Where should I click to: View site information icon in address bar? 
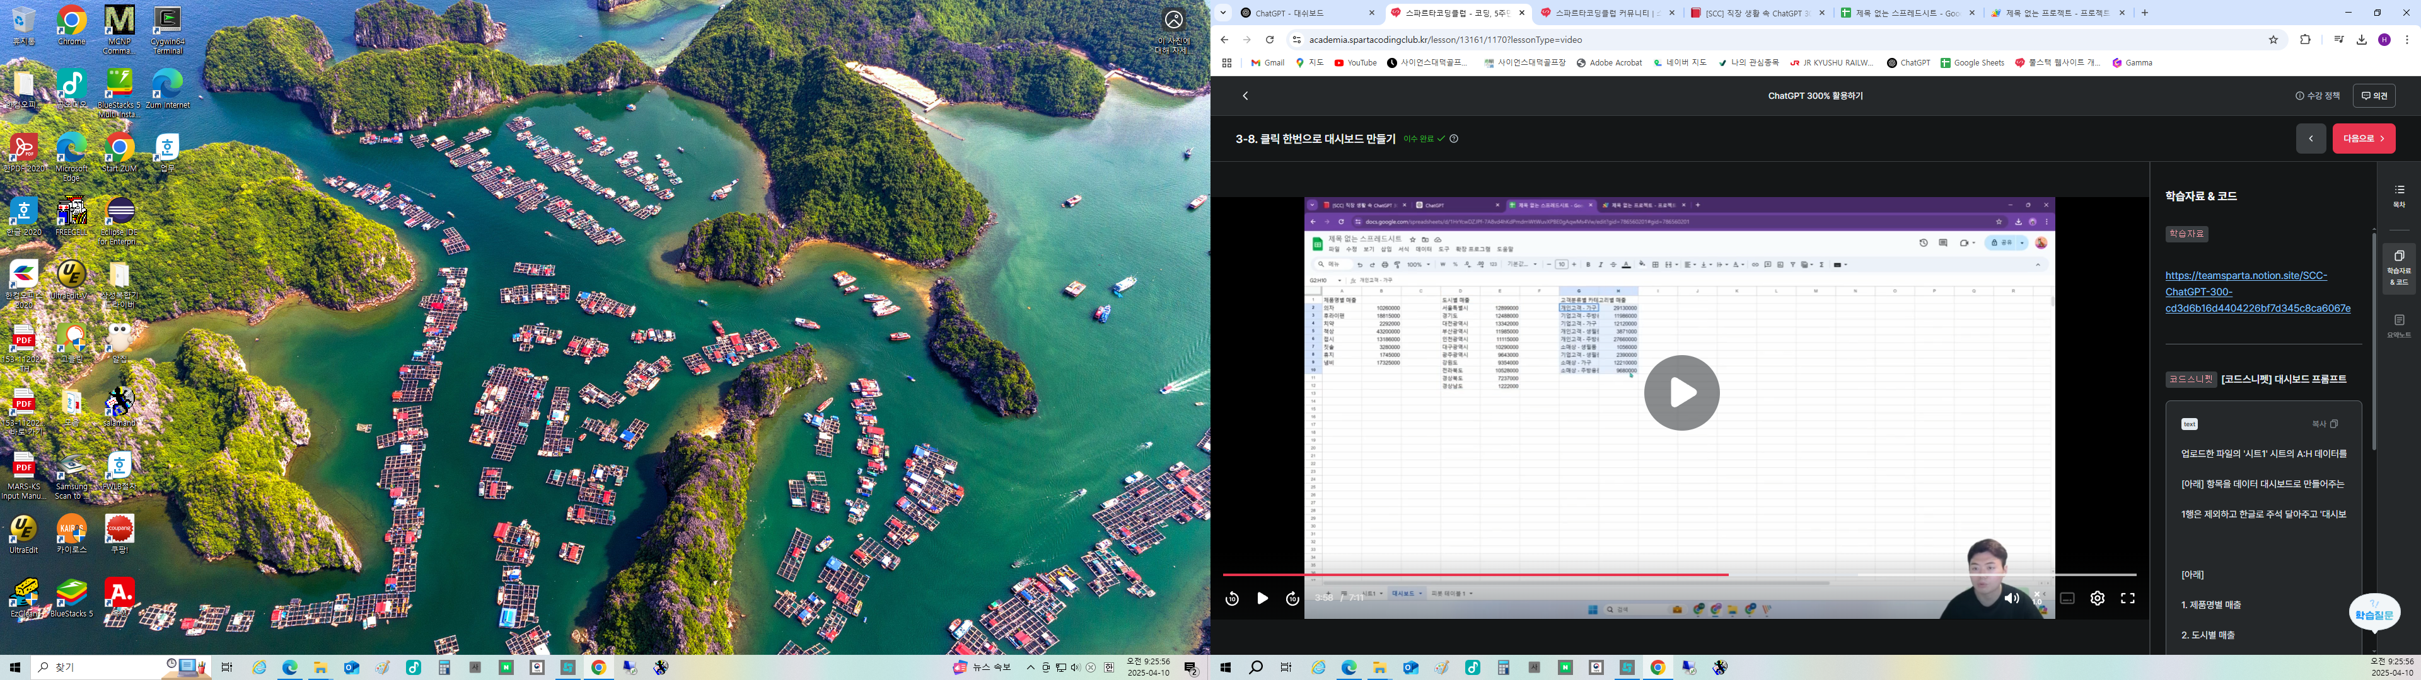click(x=1296, y=40)
